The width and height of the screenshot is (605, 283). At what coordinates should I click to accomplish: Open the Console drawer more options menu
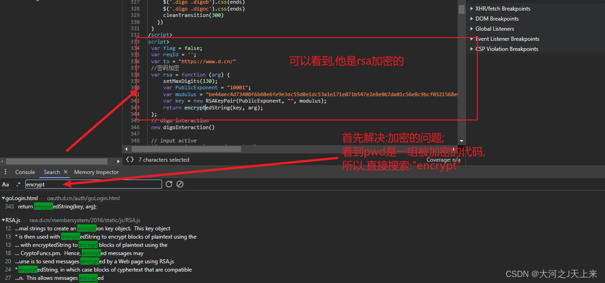(x=6, y=172)
